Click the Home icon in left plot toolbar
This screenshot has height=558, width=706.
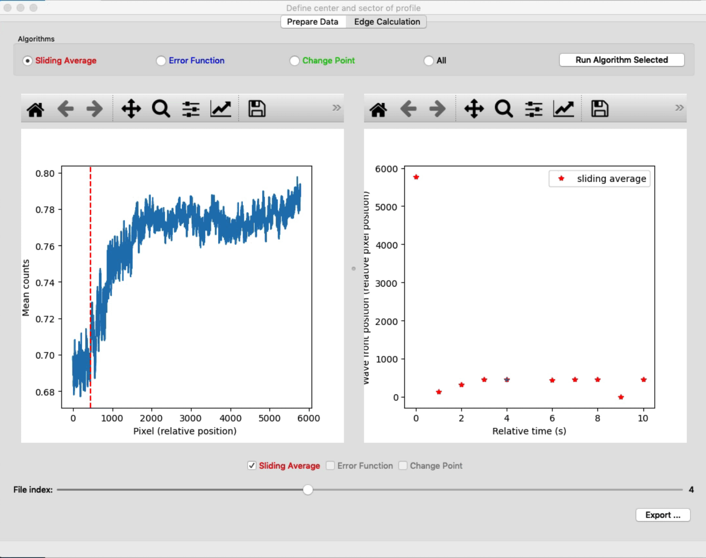(36, 109)
